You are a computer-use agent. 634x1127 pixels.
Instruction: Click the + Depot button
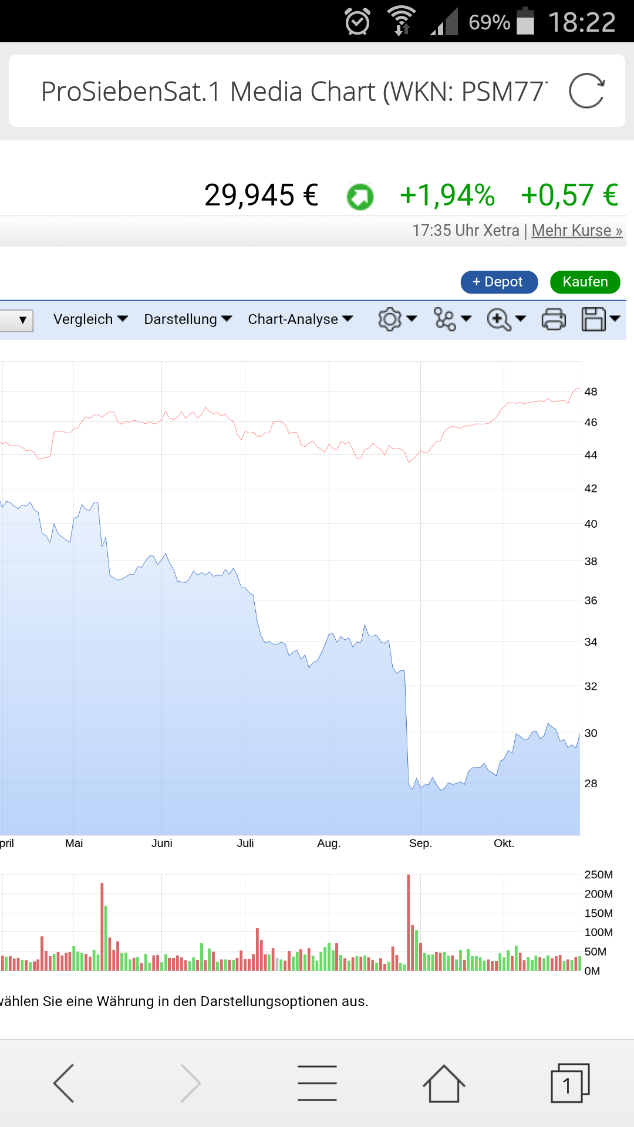[499, 282]
